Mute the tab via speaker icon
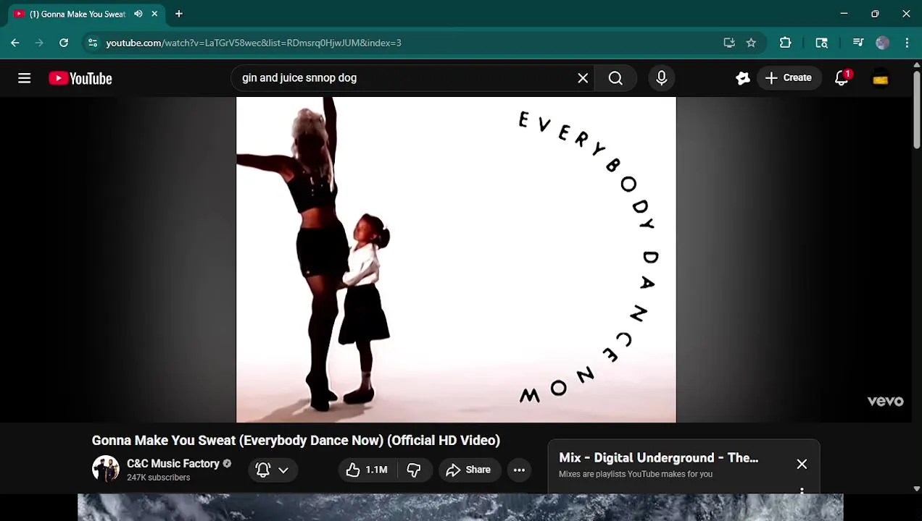The image size is (922, 521). (138, 14)
